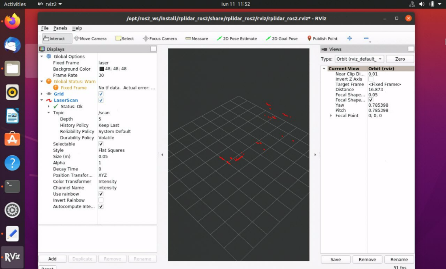Screen dimensions: 446x269
Task: Choose the Focus Camera tool
Action: coord(160,39)
